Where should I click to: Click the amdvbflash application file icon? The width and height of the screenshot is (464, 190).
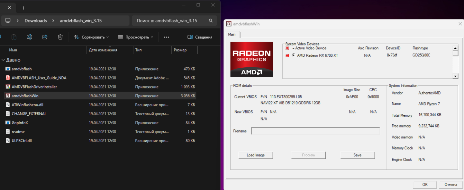8,69
